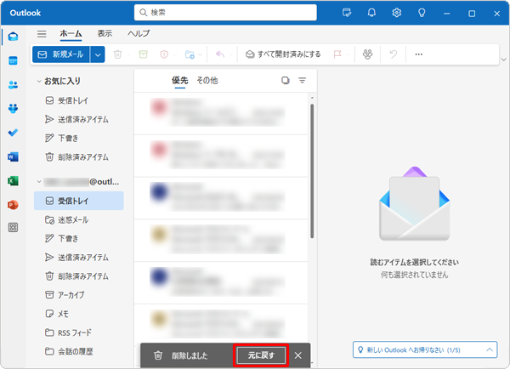Click the select mode icon in message list
Image resolution: width=510 pixels, height=369 pixels.
coord(286,81)
